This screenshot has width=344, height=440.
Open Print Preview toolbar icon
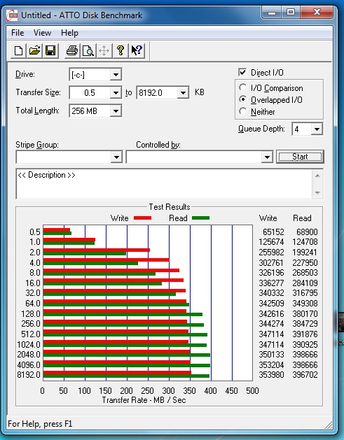pyautogui.click(x=88, y=51)
